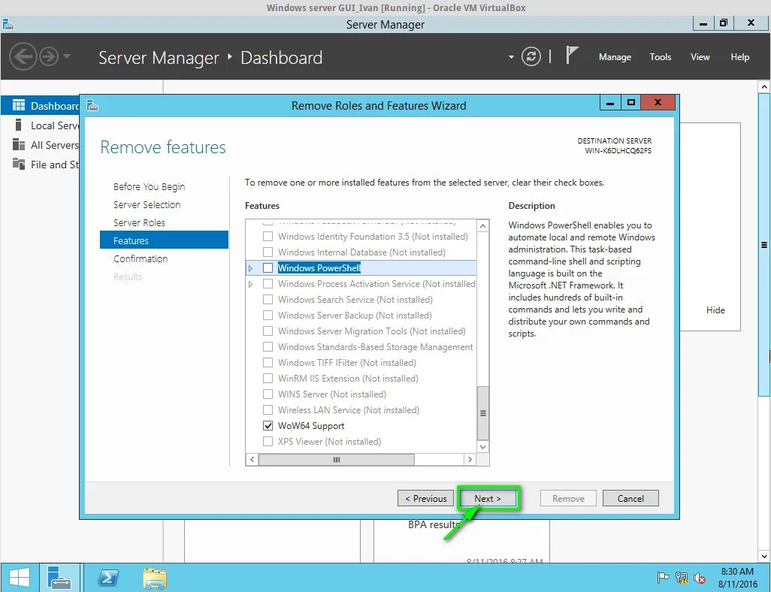Click the Action Center flag tray icon
Image resolution: width=771 pixels, height=592 pixels.
[x=663, y=578]
